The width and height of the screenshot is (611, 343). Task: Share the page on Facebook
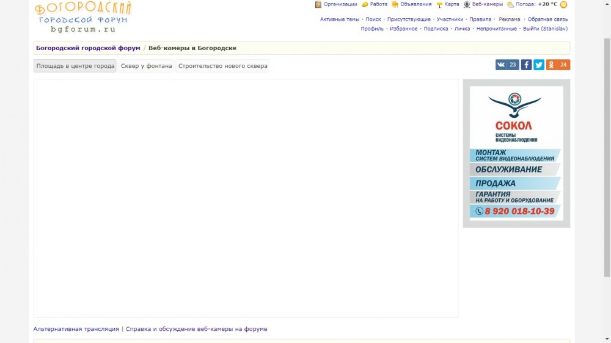pos(526,65)
